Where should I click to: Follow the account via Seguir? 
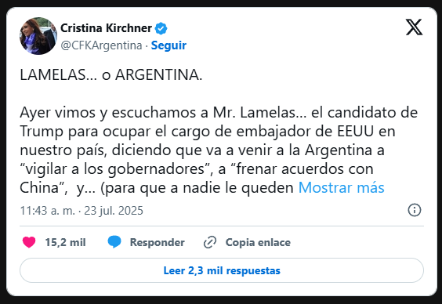click(x=168, y=45)
